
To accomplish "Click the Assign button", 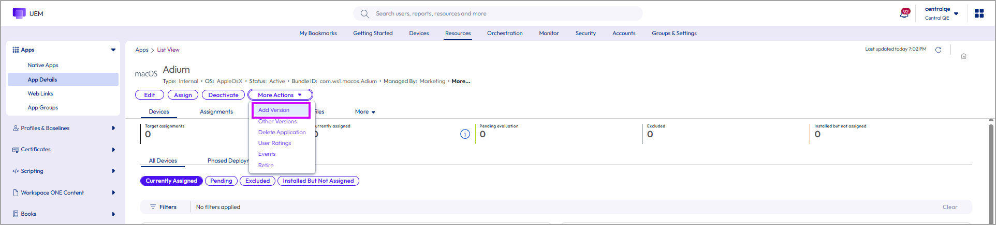I will coord(183,95).
